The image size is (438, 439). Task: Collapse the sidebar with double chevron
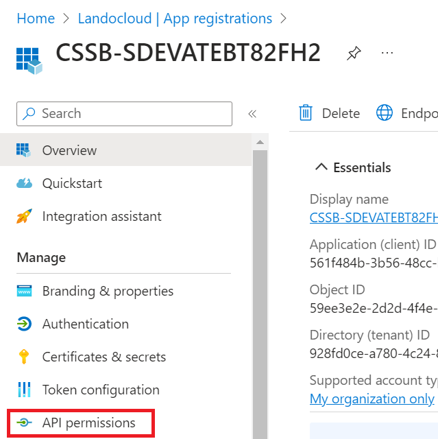coord(252,114)
